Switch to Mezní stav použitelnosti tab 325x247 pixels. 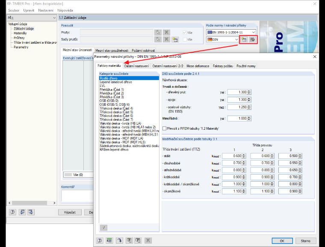click(x=112, y=51)
